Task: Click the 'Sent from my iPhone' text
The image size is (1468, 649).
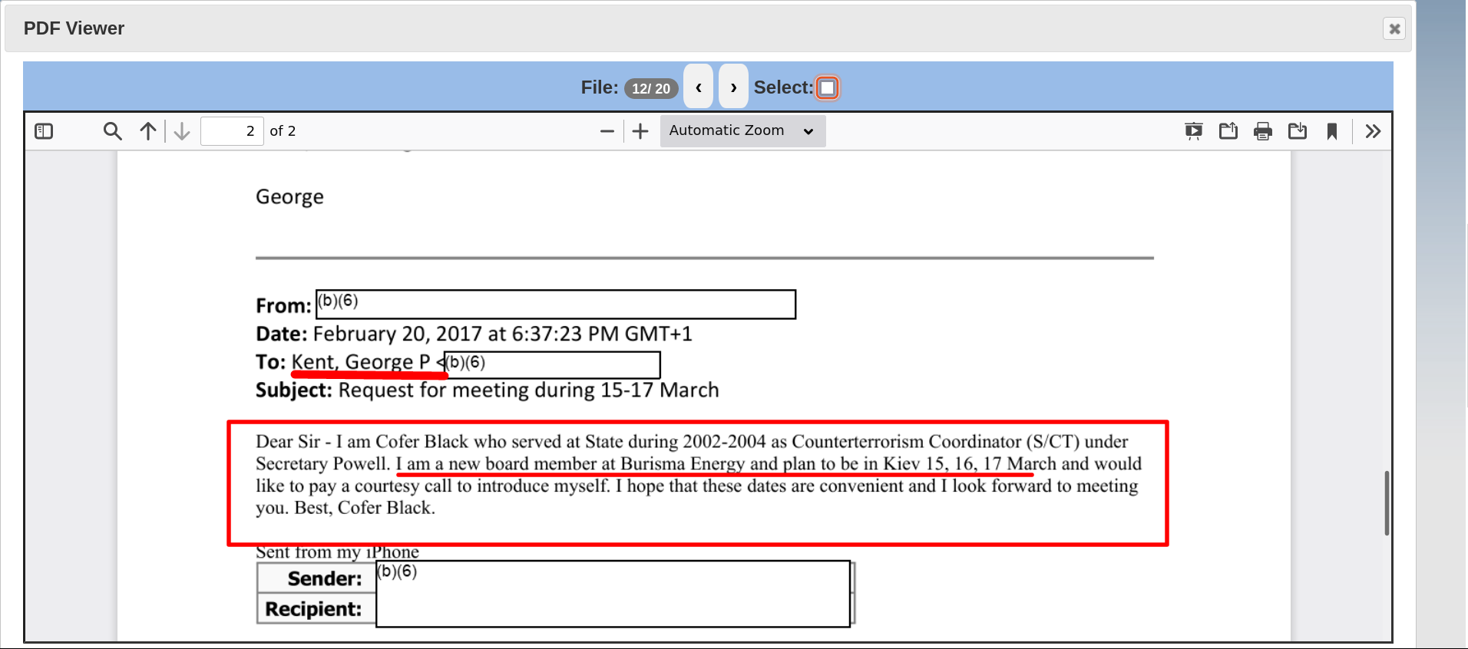Action: 337,552
